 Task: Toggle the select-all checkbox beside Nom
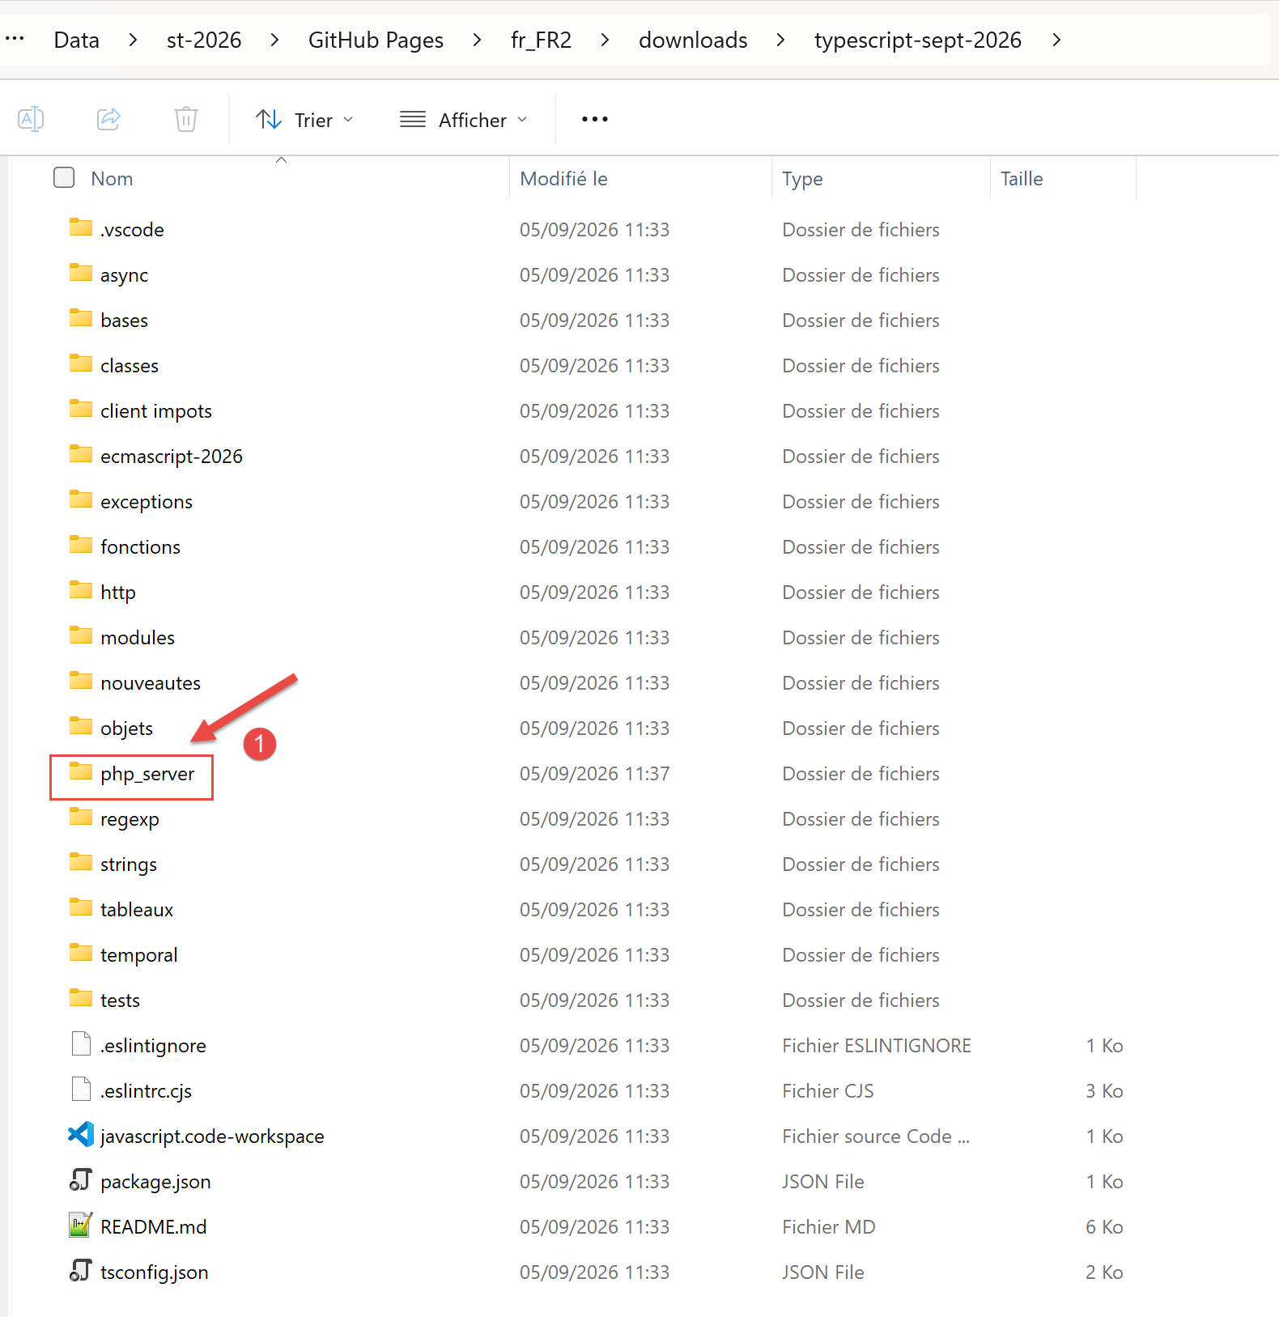pyautogui.click(x=64, y=177)
